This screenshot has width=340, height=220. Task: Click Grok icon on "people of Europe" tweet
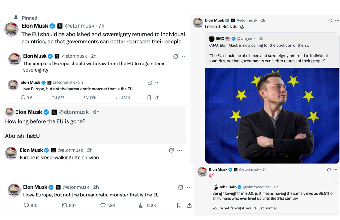coord(176,56)
